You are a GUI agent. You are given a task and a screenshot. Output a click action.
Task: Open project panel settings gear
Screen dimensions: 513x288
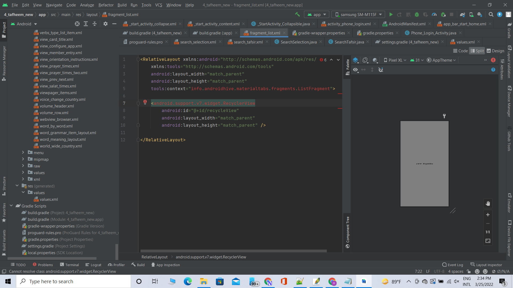[x=106, y=24]
